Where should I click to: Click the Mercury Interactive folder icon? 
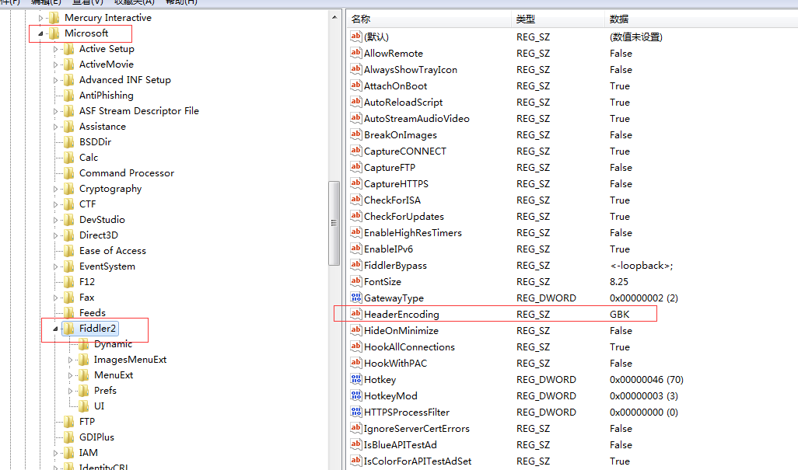click(54, 18)
